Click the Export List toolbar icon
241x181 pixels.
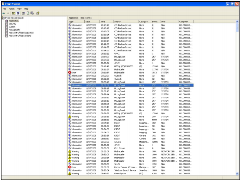pyautogui.click(x=32, y=13)
